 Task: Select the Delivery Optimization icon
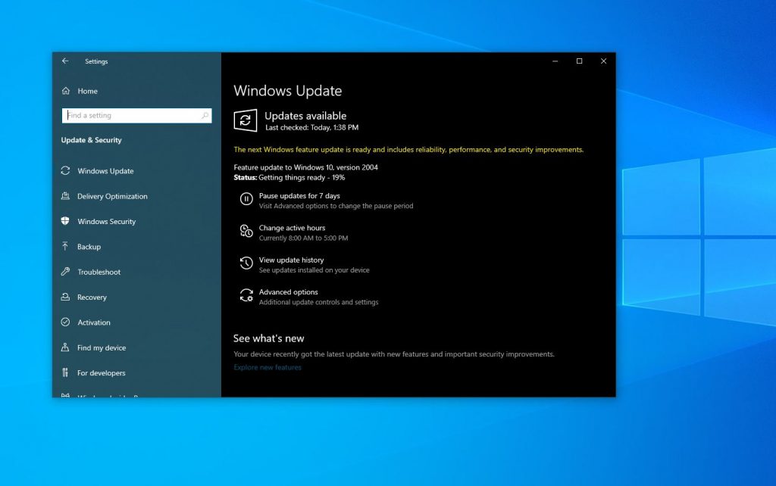pyautogui.click(x=67, y=196)
